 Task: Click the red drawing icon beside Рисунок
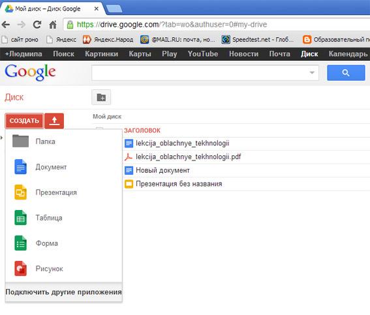point(20,269)
